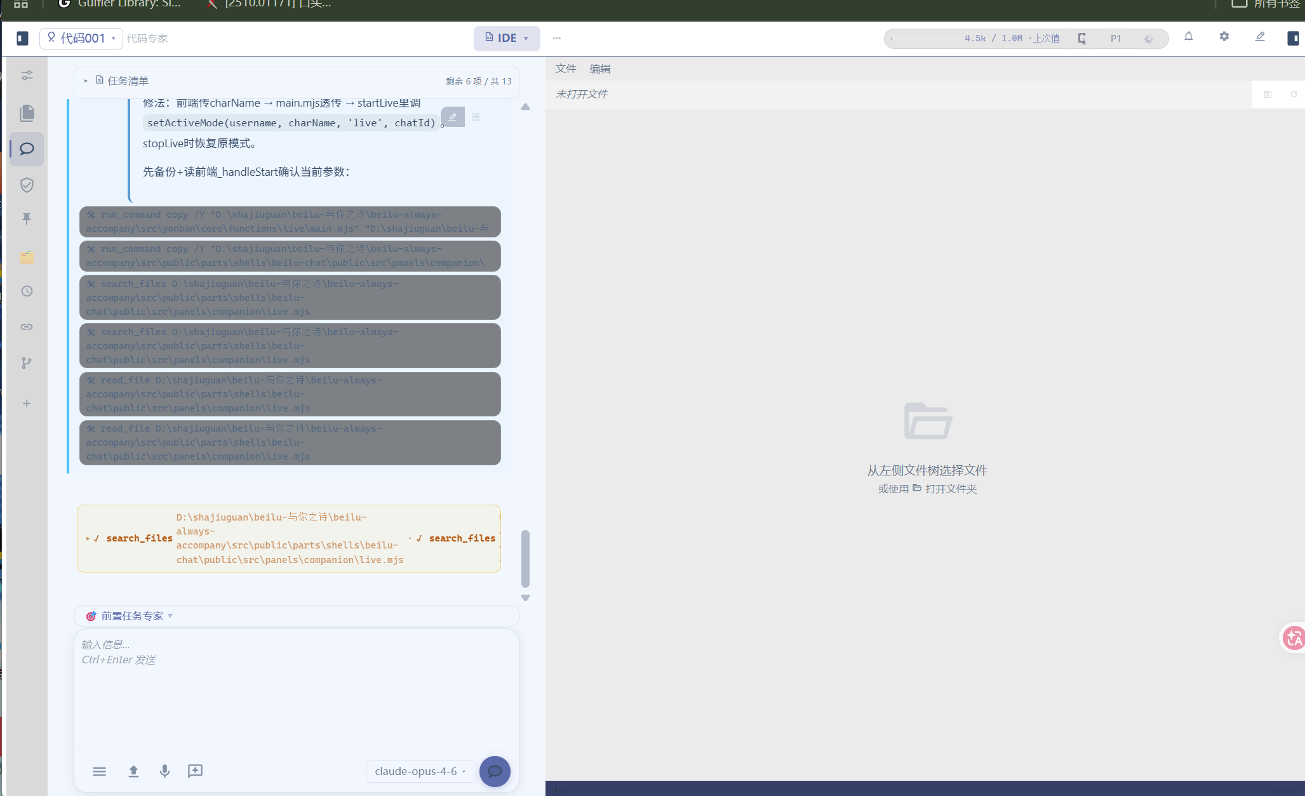The image size is (1305, 796).
Task: Open claude-opus-4-6 model dropdown
Action: click(420, 771)
